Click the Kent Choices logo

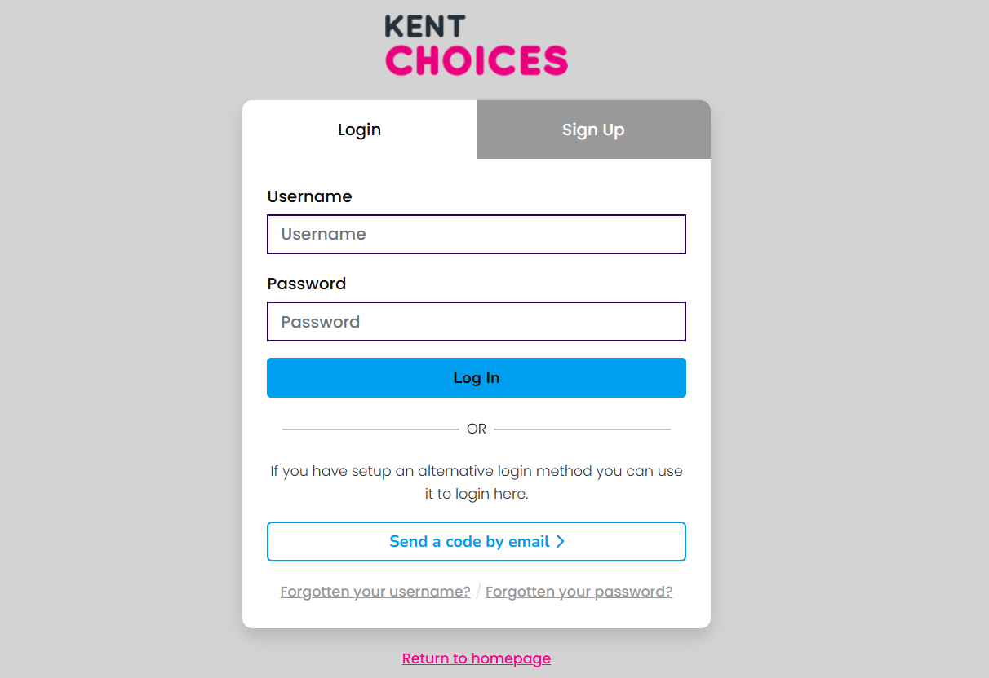click(x=476, y=46)
